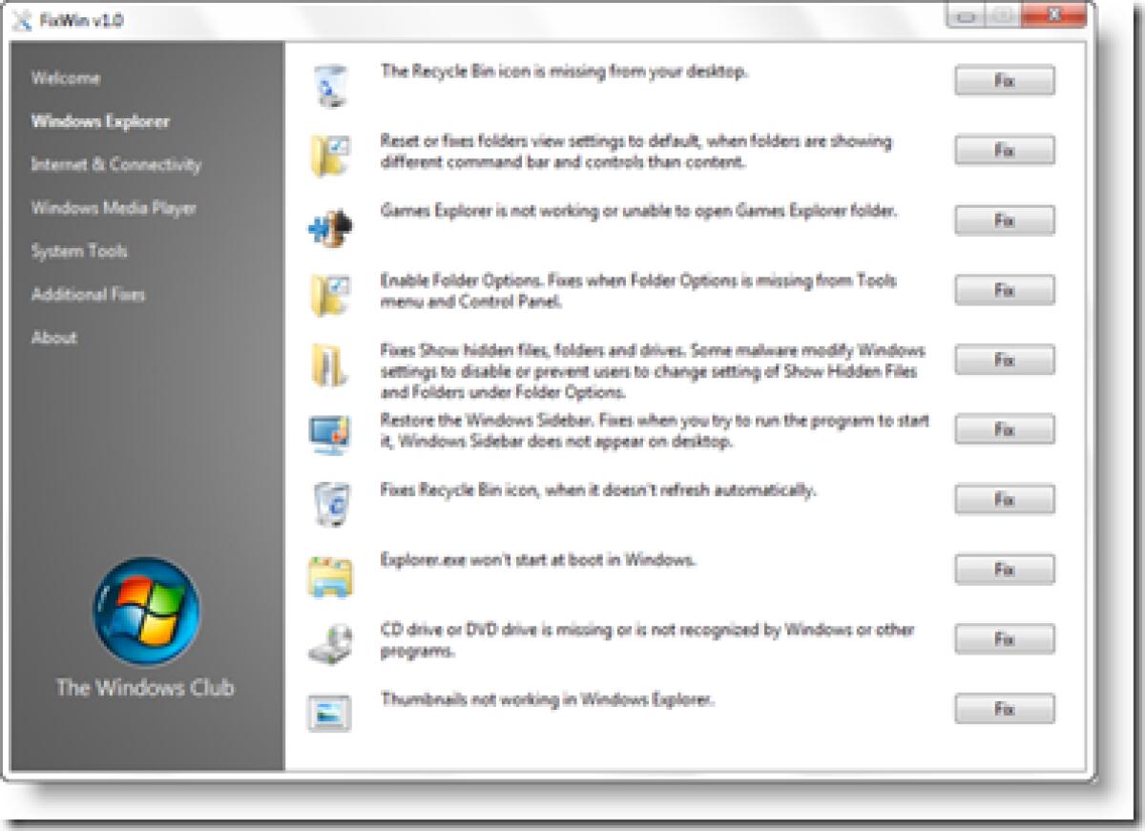Fix the Games Explorer not working issue

tap(1003, 220)
